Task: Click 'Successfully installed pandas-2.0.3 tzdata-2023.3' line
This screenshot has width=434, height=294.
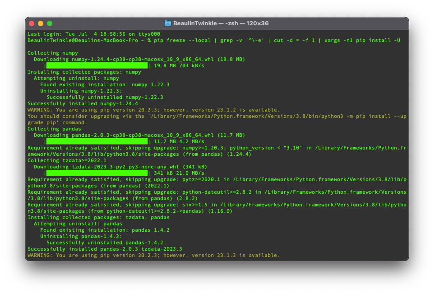Action: [105, 249]
